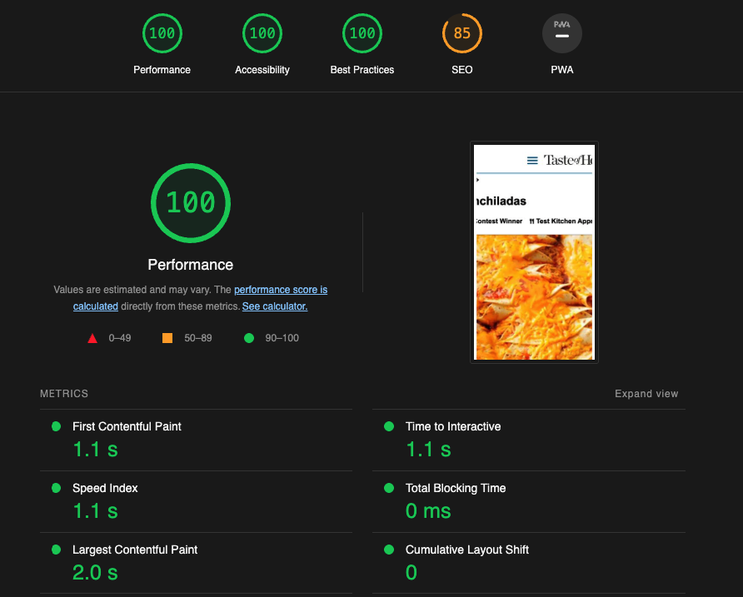Click green status dot beside First Contentful Paint
Image resolution: width=743 pixels, height=597 pixels.
(56, 426)
